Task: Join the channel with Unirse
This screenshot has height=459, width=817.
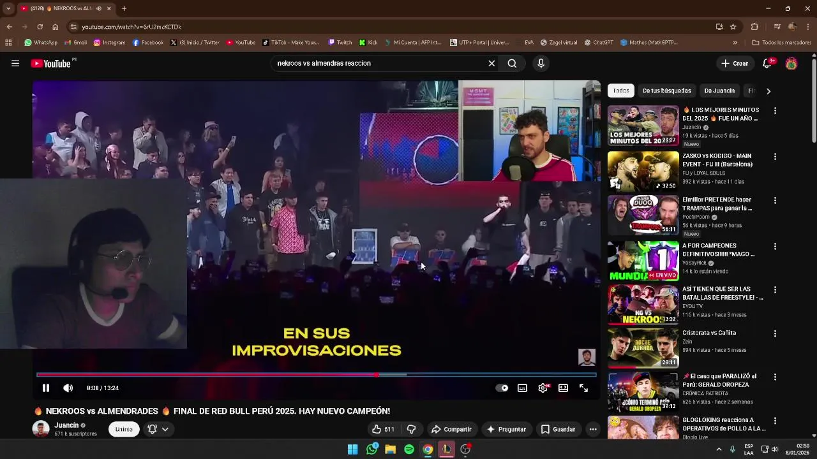Action: [124, 429]
